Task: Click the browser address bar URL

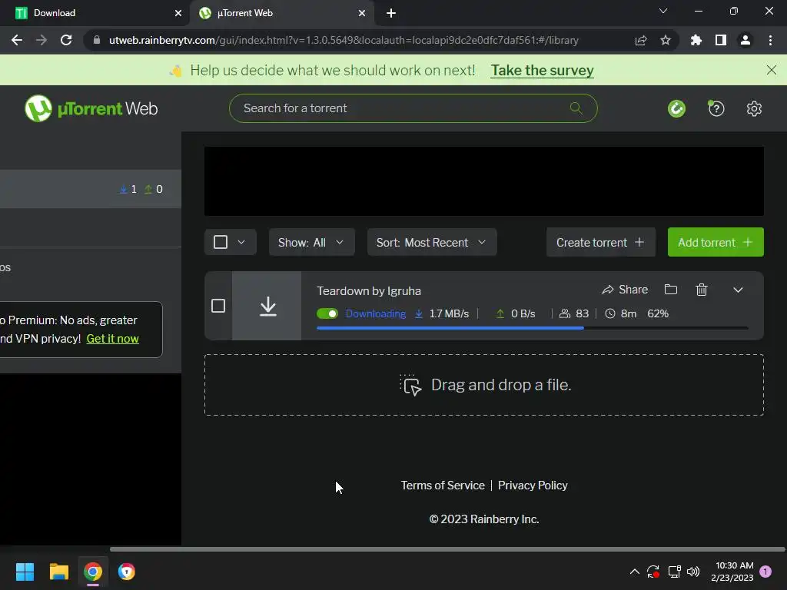Action: (344, 40)
